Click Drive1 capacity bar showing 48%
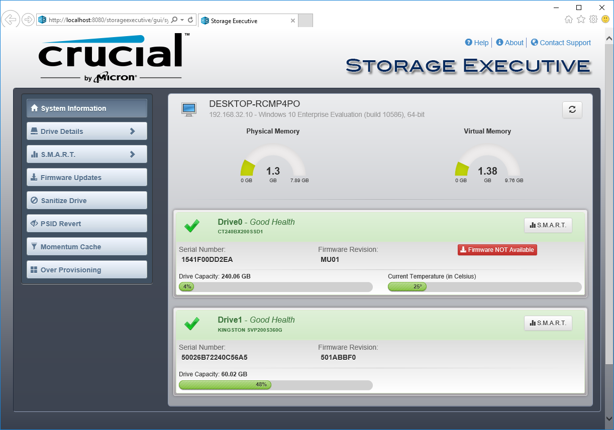The image size is (614, 430). [x=276, y=385]
